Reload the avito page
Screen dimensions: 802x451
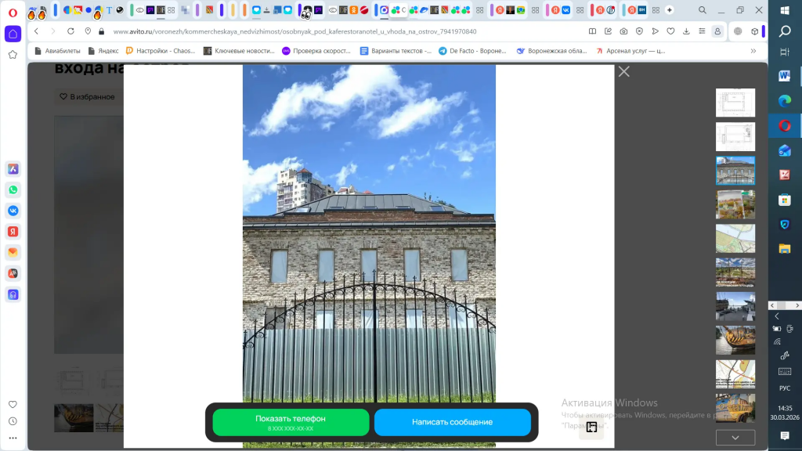pyautogui.click(x=70, y=31)
